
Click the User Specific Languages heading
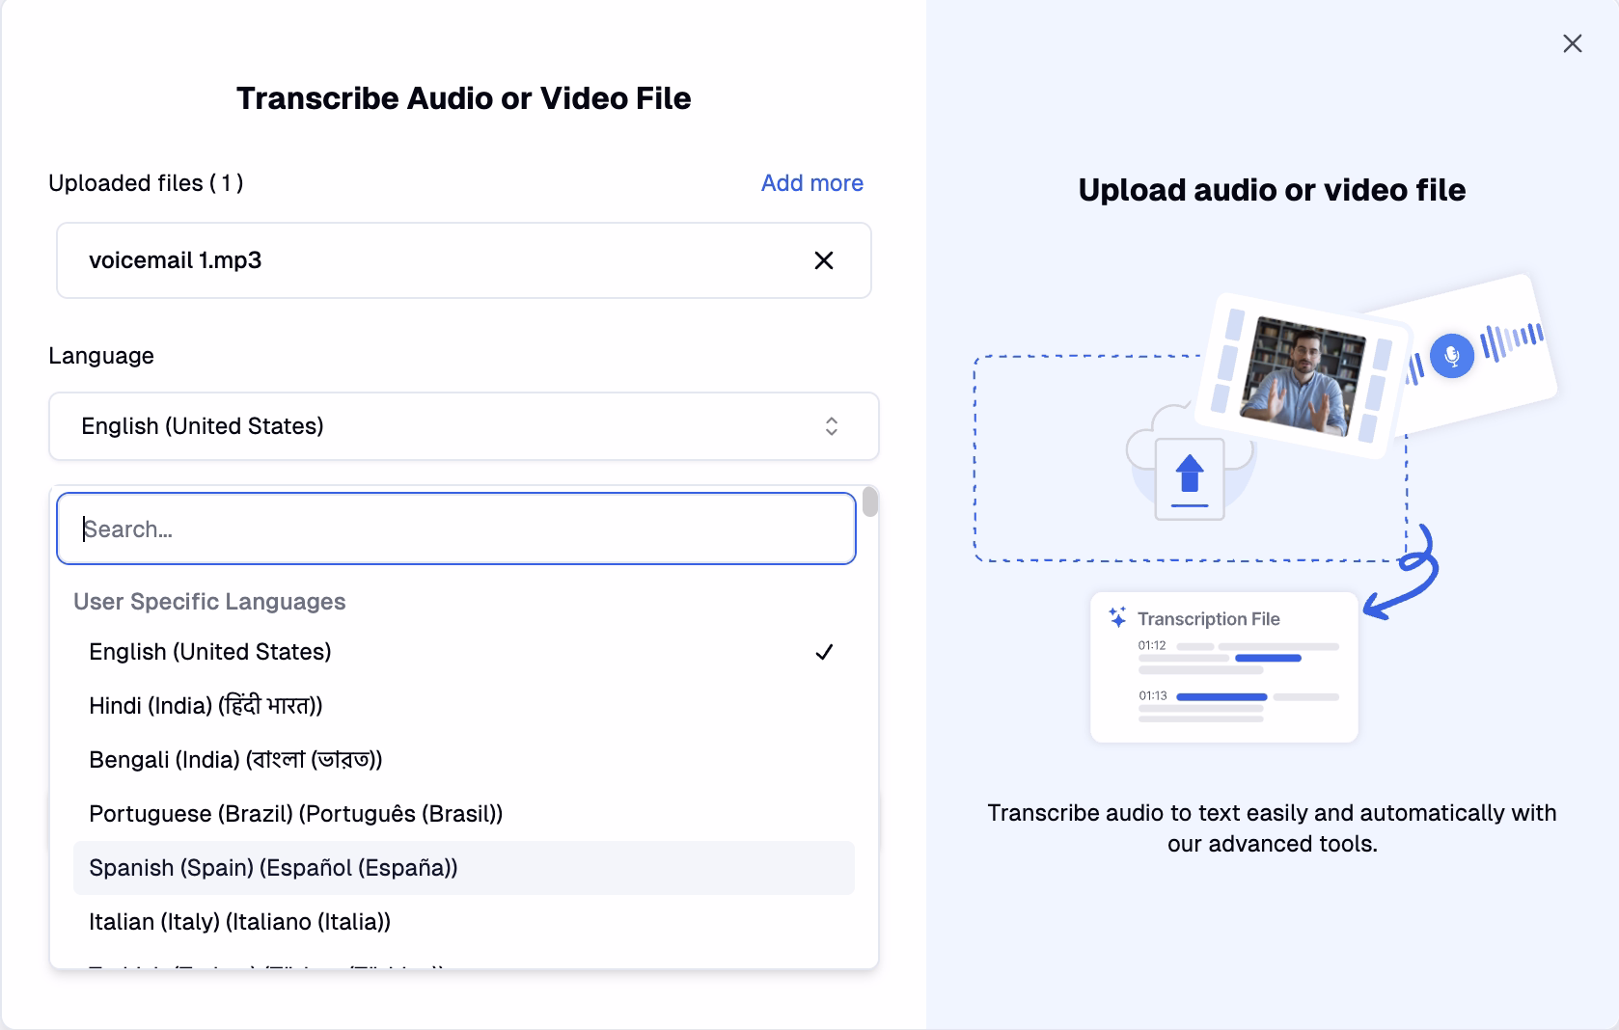209,602
